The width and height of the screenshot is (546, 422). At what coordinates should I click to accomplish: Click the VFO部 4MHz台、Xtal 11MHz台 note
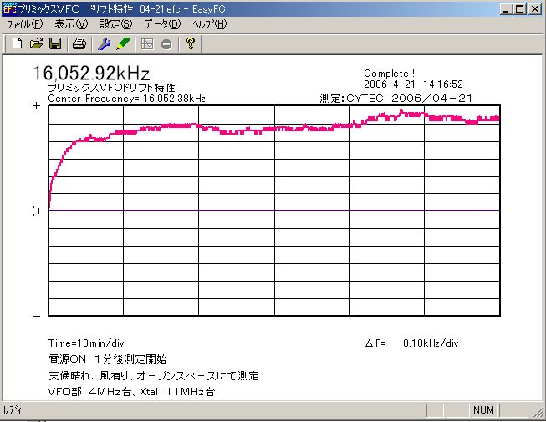[x=131, y=392]
